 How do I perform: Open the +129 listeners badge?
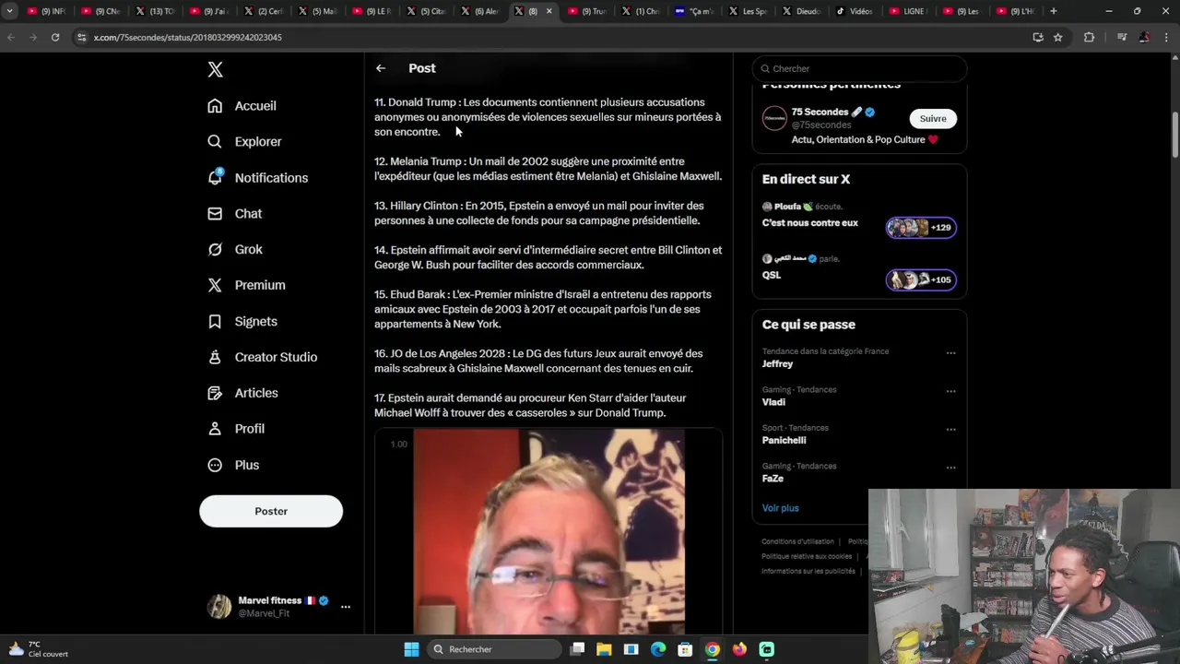coord(921,228)
